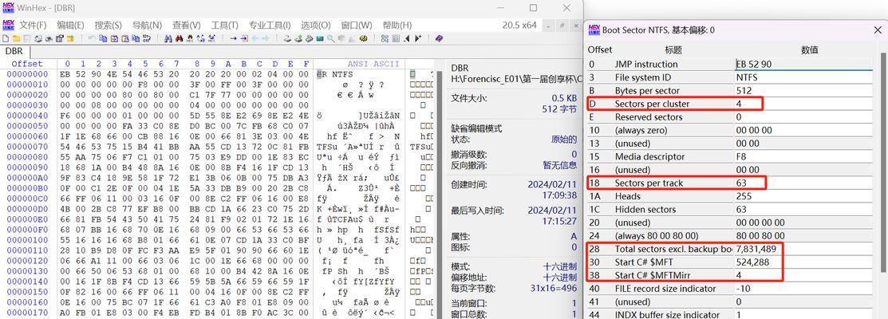The width and height of the screenshot is (888, 319).
Task: Open RAM editor from the toolbar
Action: coord(320,38)
